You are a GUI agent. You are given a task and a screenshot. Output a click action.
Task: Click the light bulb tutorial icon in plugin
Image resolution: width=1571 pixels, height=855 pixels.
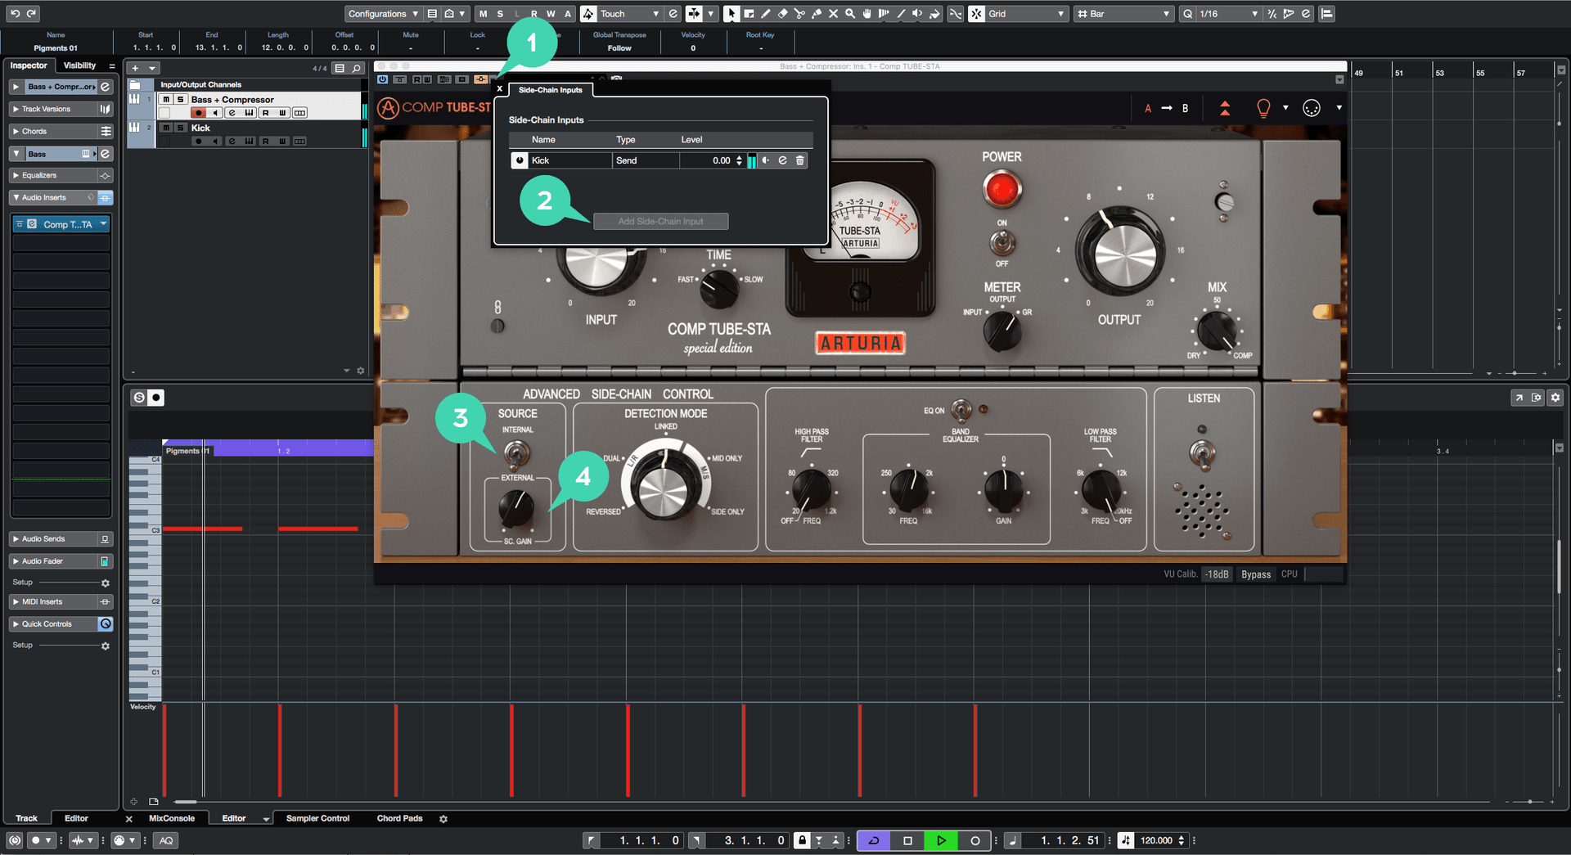point(1263,108)
